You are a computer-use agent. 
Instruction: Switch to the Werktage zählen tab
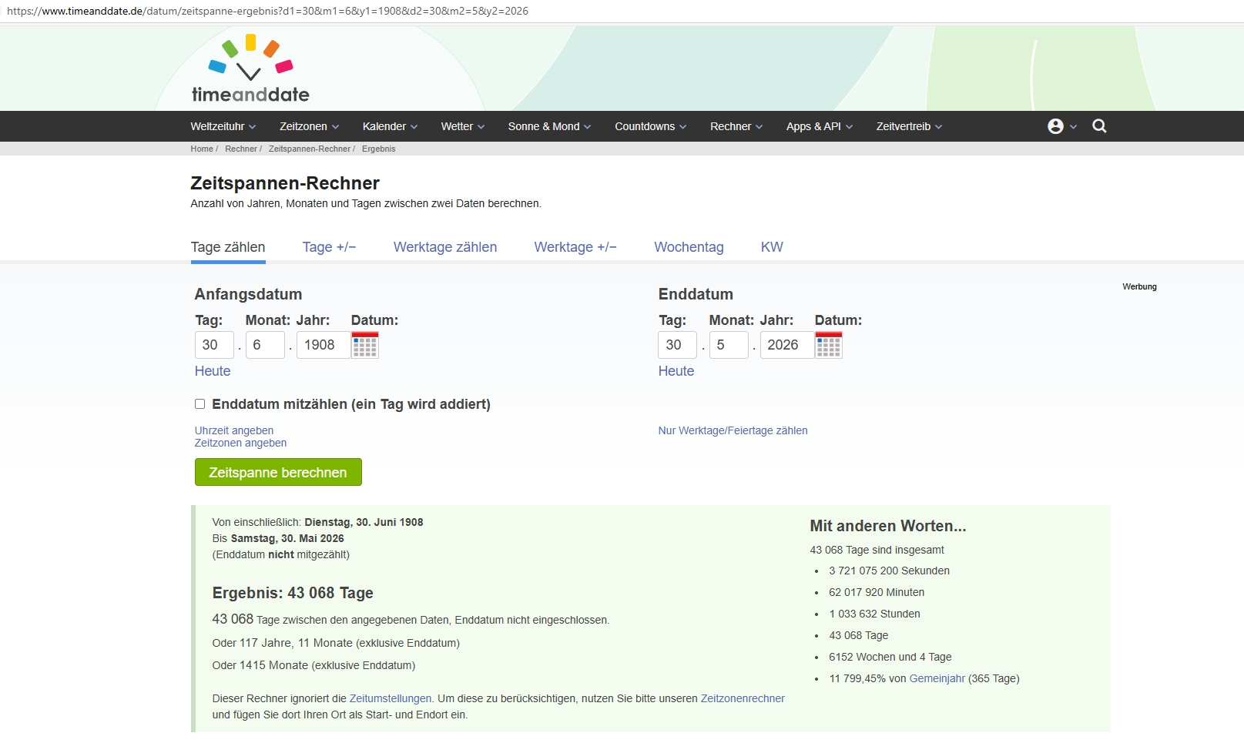(x=445, y=247)
